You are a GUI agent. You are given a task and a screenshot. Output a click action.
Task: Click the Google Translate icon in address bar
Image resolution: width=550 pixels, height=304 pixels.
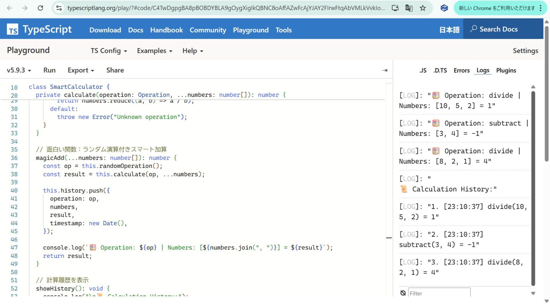tap(409, 7)
